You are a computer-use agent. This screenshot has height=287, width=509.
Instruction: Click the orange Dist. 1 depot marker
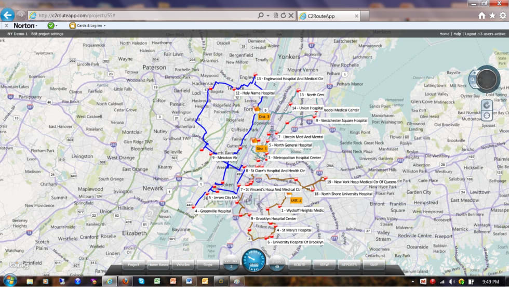(261, 149)
